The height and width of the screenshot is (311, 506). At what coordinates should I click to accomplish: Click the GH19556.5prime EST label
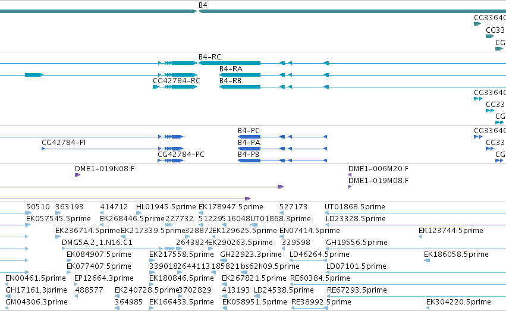[357, 243]
